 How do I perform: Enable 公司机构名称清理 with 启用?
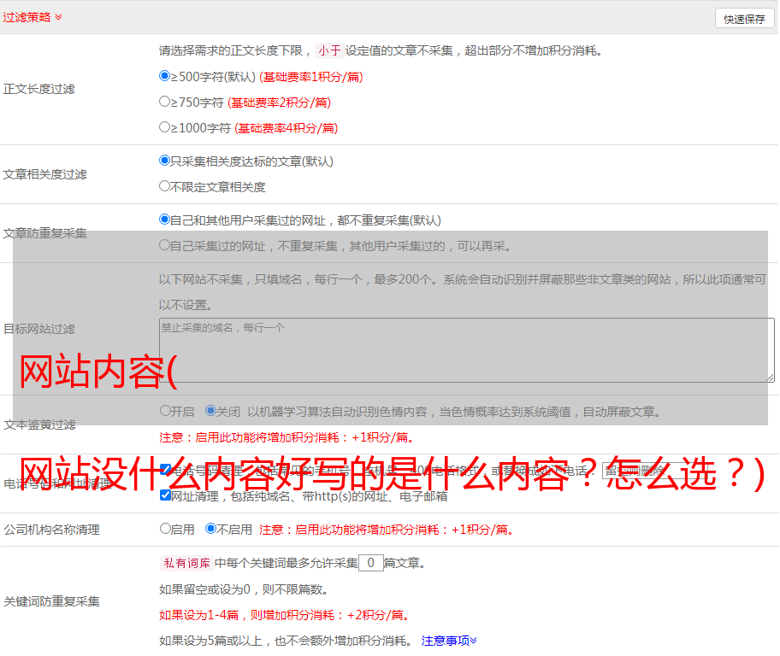click(x=165, y=528)
